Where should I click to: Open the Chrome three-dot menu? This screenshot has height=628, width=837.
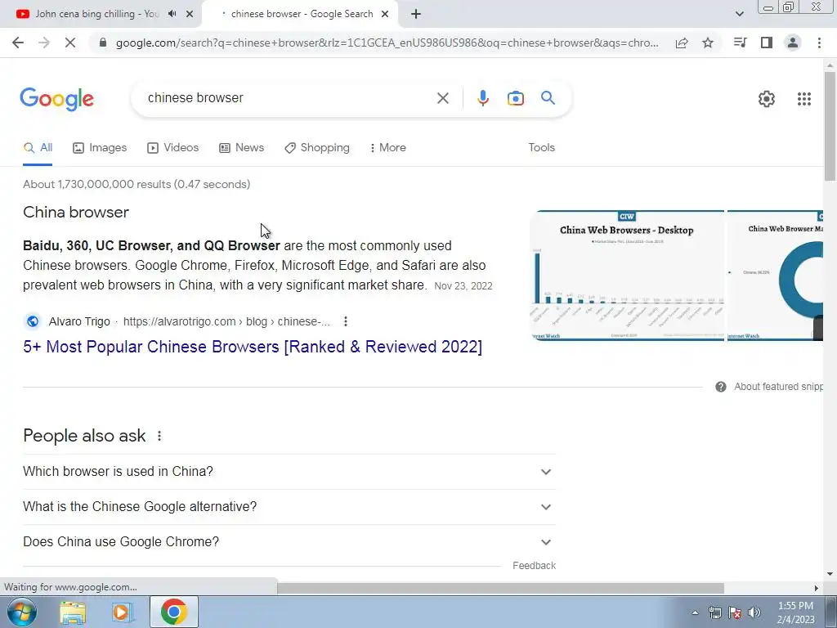[x=819, y=43]
